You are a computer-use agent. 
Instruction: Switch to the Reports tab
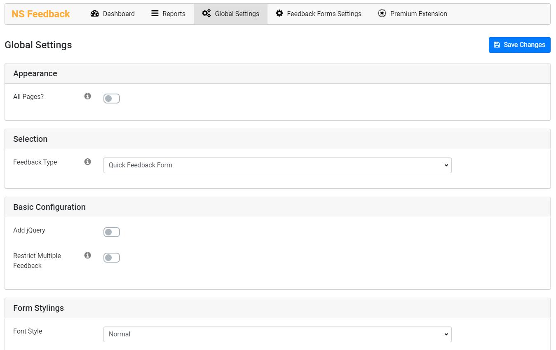click(168, 14)
